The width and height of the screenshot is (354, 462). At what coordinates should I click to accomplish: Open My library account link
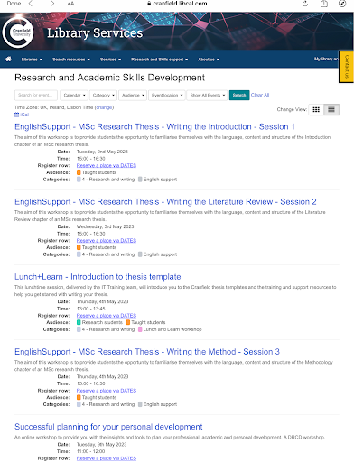pyautogui.click(x=326, y=59)
